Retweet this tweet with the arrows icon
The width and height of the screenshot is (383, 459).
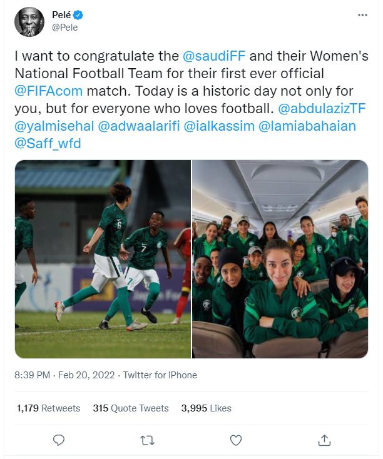tap(147, 440)
